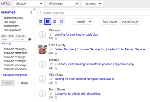Open the chicago city dropdown
Viewport: 150px width, 102px height.
click(28, 4)
